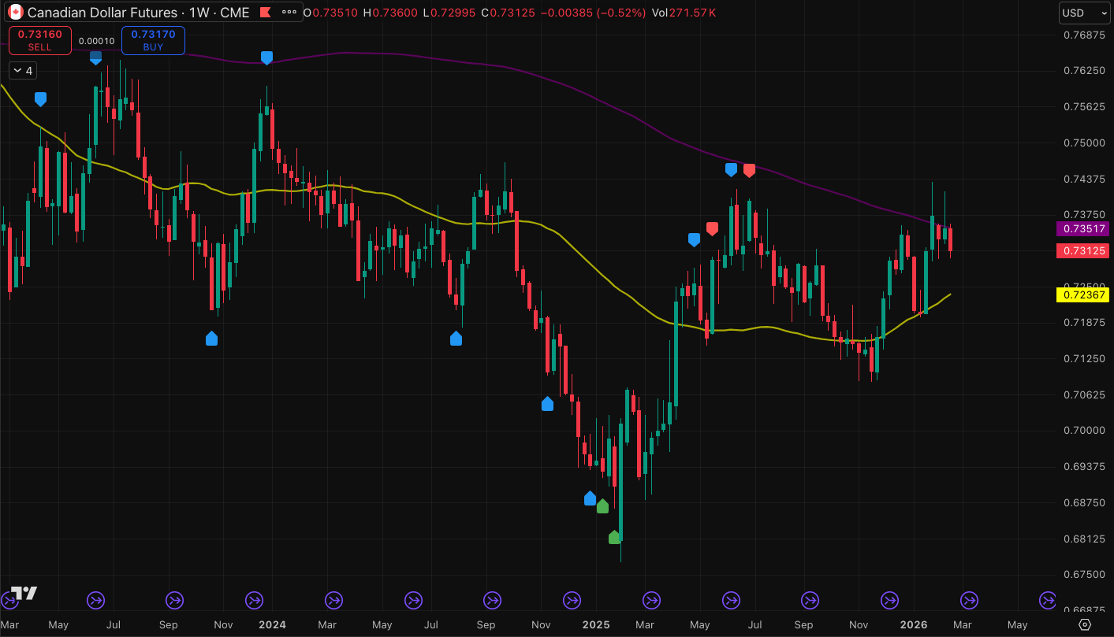Select the blue down marker above April 2023 candles
Viewport: 1114px width, 637px height.
point(41,99)
